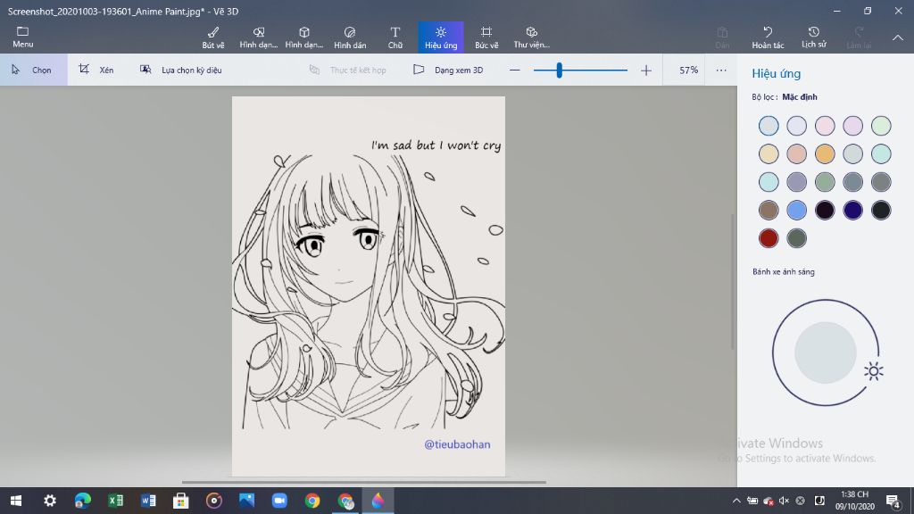Click the zoom slider handle
Viewport: 914px width, 514px height.
(559, 70)
